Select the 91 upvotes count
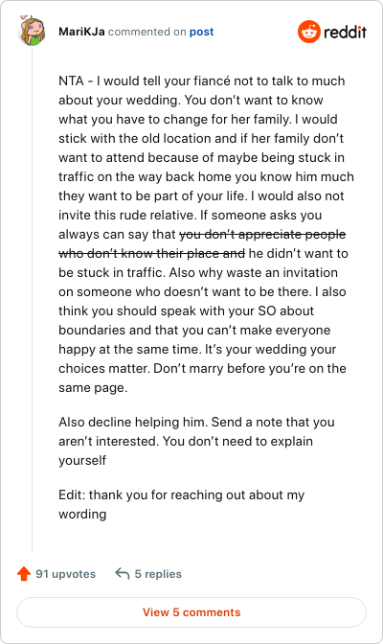Viewport: 383px width, 644px height. (65, 574)
